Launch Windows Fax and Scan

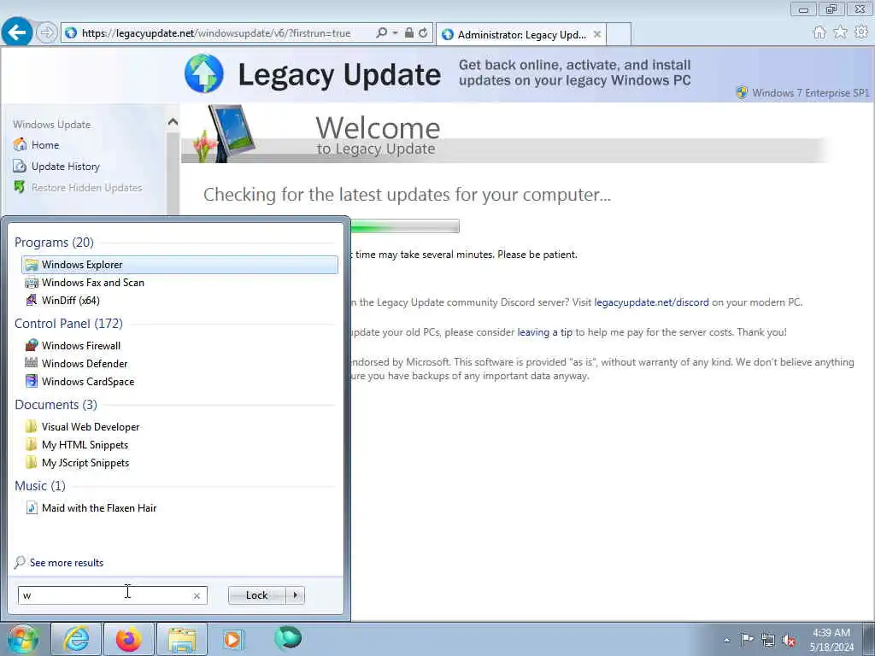[x=179, y=282]
